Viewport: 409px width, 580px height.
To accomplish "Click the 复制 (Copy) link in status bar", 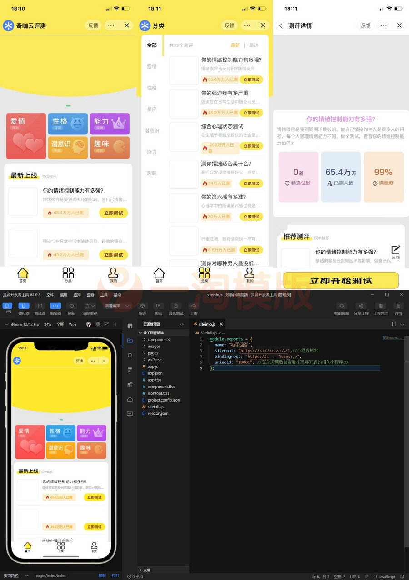I will [x=102, y=575].
